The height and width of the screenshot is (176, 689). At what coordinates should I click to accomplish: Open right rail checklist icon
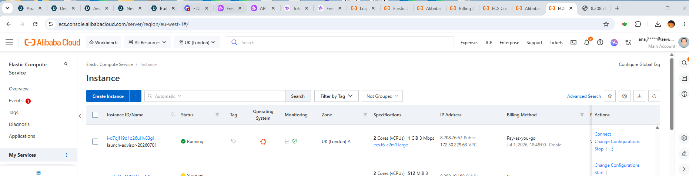click(x=684, y=78)
